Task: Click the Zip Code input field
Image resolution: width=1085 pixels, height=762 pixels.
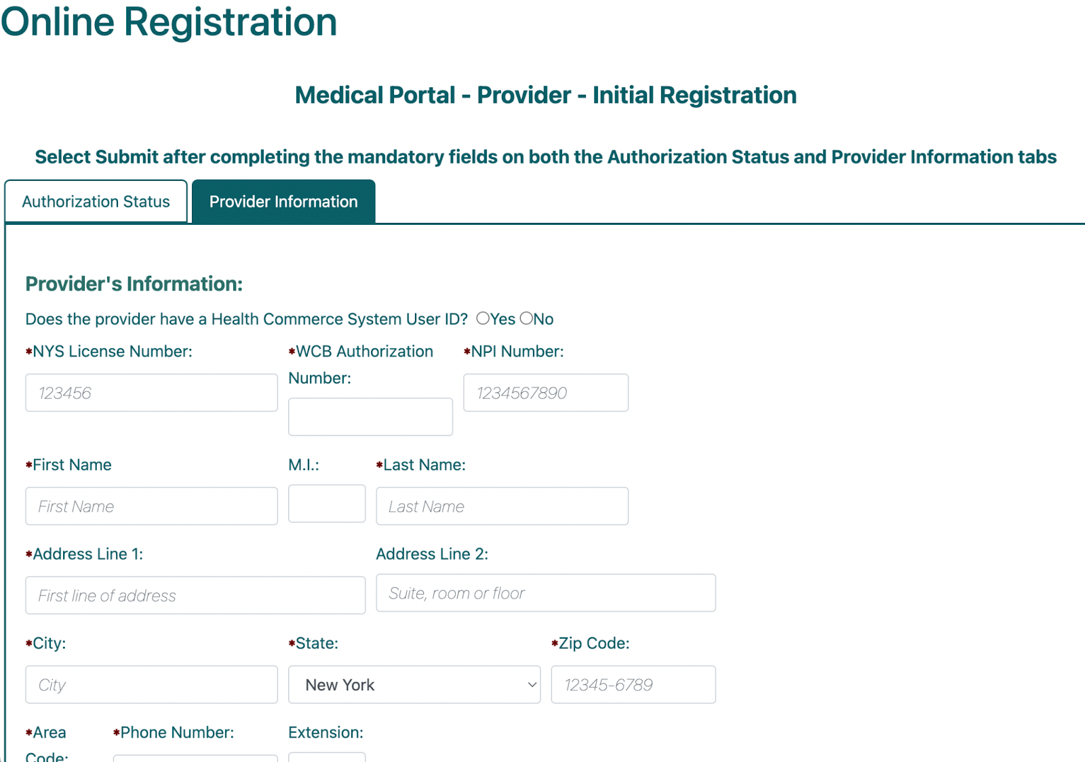Action: click(x=633, y=685)
